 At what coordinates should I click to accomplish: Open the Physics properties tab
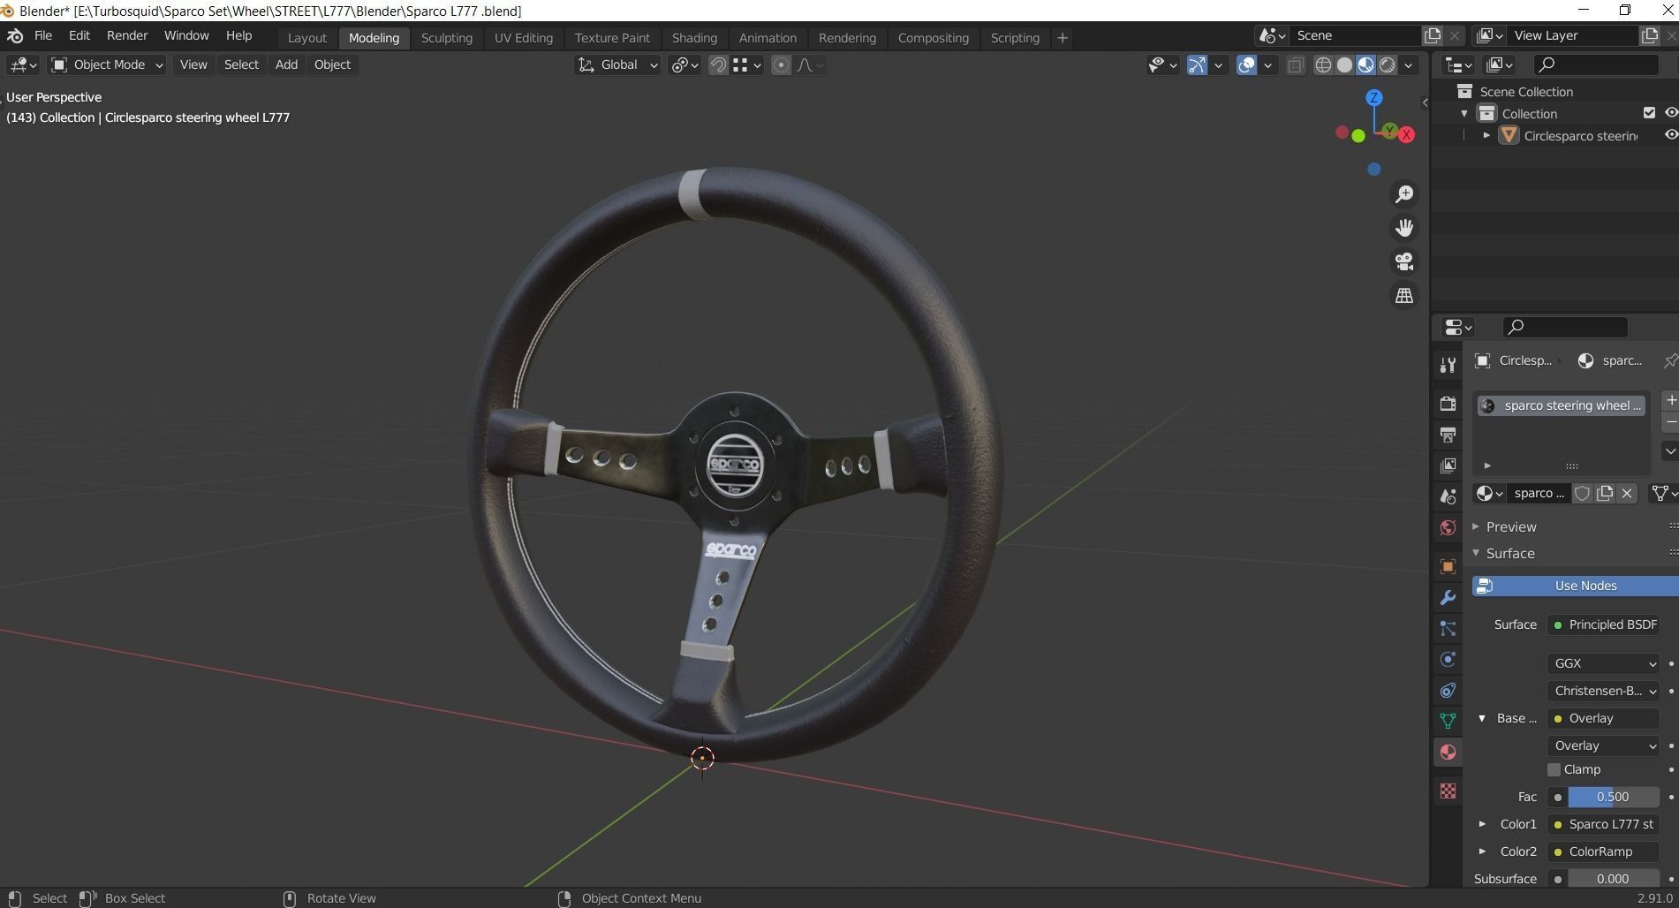pyautogui.click(x=1448, y=660)
